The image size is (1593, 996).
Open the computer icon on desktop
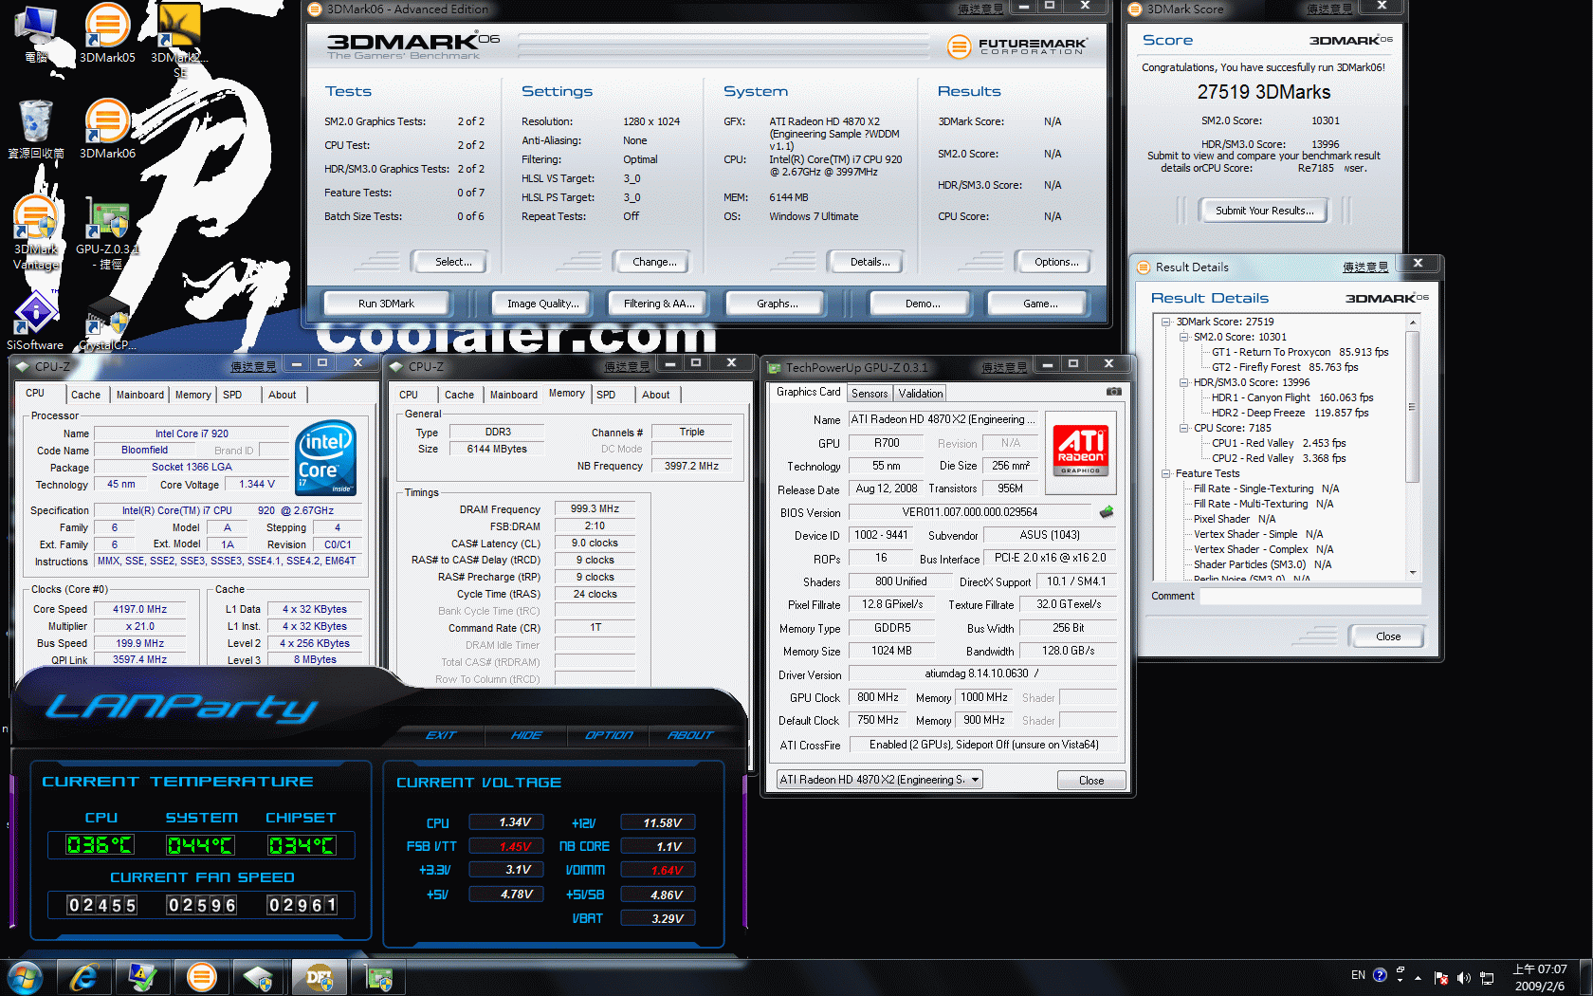tap(36, 33)
